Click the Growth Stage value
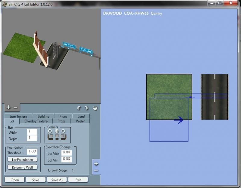Viewport: 241px width, 188px height. [73, 171]
